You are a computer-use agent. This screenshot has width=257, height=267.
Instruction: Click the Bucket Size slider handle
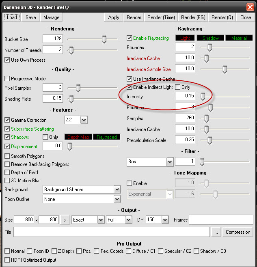pyautogui.click(x=104, y=39)
